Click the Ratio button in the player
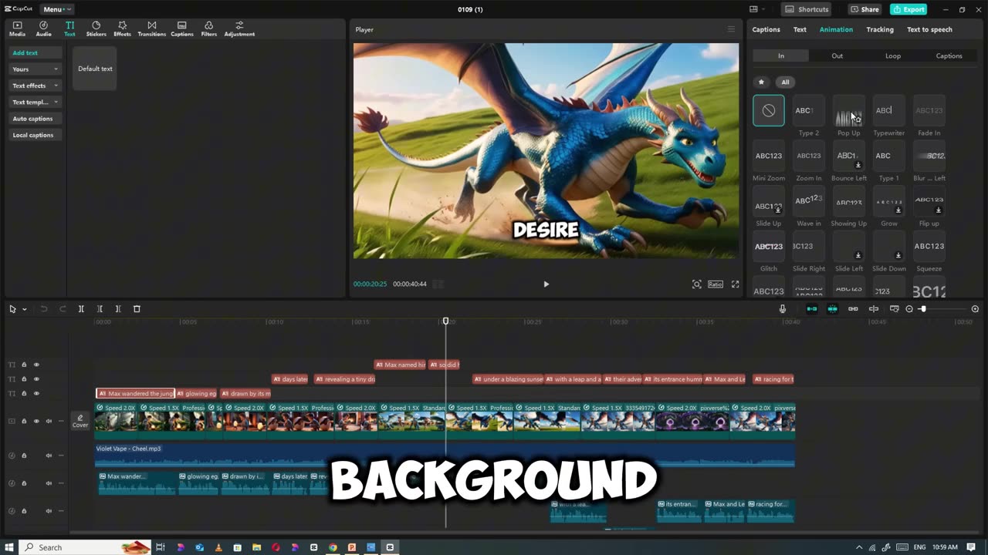Image resolution: width=988 pixels, height=555 pixels. pyautogui.click(x=716, y=284)
